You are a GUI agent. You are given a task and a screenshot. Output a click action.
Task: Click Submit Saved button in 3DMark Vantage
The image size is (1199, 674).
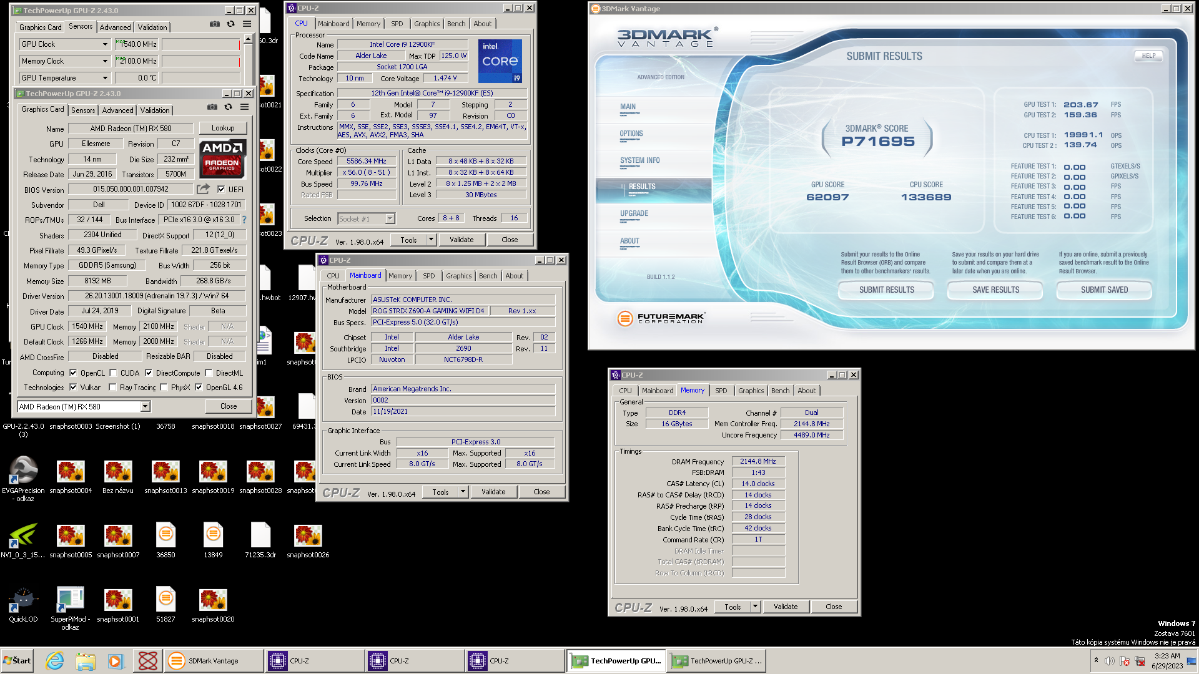pyautogui.click(x=1104, y=290)
